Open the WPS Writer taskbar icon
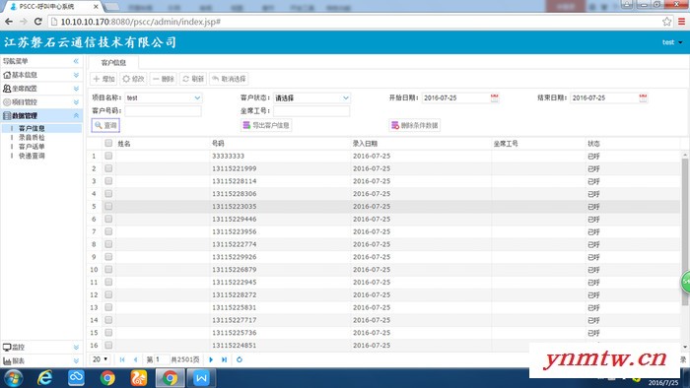Viewport: 690px width, 388px height. pos(201,378)
